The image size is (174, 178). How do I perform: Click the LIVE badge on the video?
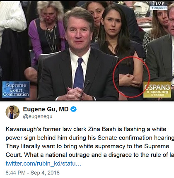[x=159, y=4]
